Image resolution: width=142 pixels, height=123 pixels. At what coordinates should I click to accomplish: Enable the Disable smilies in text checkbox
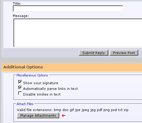20,93
